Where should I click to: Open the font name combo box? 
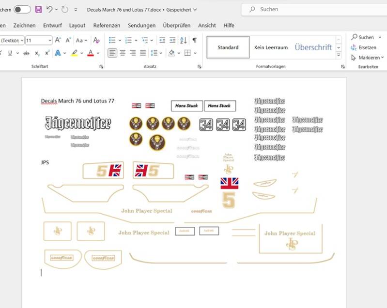[x=12, y=41]
